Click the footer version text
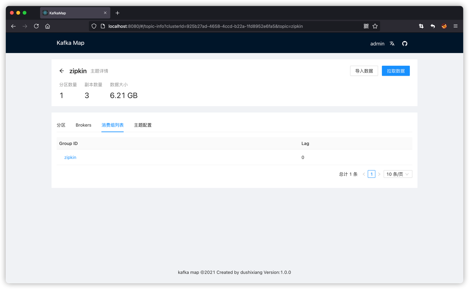Screen dimensions: 469x289 tap(234, 272)
